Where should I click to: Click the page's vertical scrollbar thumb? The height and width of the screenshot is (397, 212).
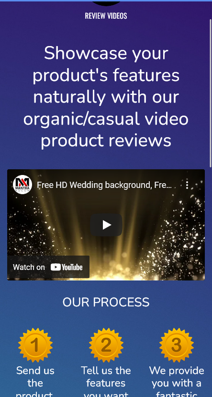point(211,93)
